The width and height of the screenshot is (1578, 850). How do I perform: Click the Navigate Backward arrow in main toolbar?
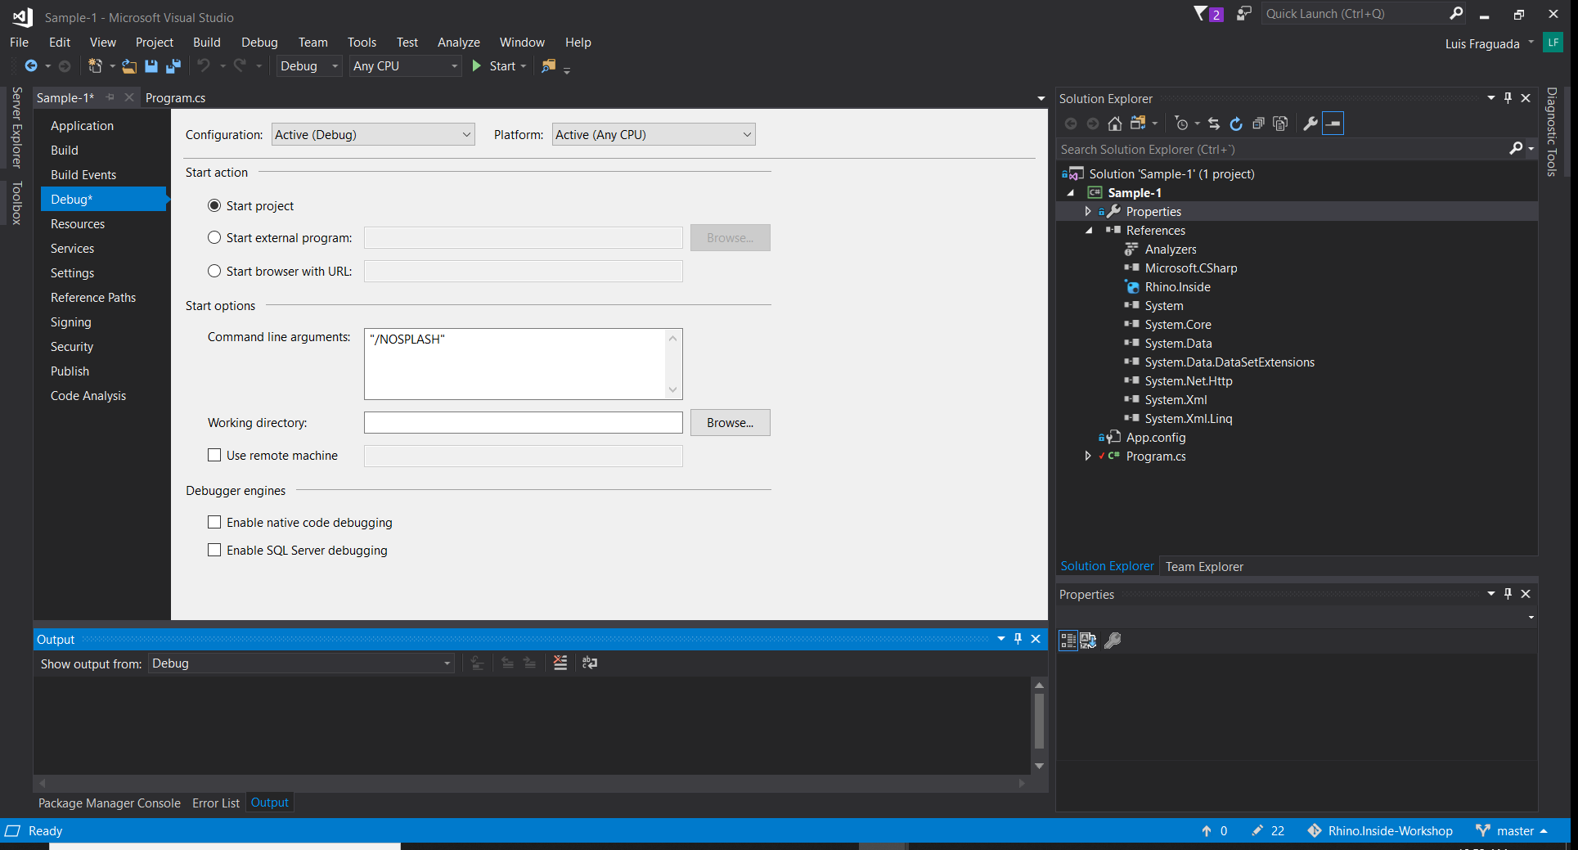[x=31, y=66]
